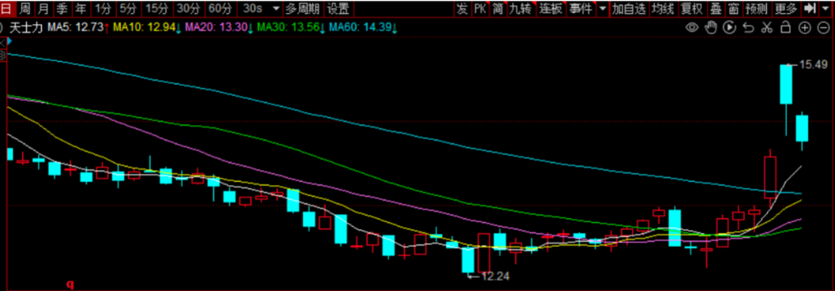
Task: Click the MA60 cyan indicator label
Action: [x=363, y=28]
